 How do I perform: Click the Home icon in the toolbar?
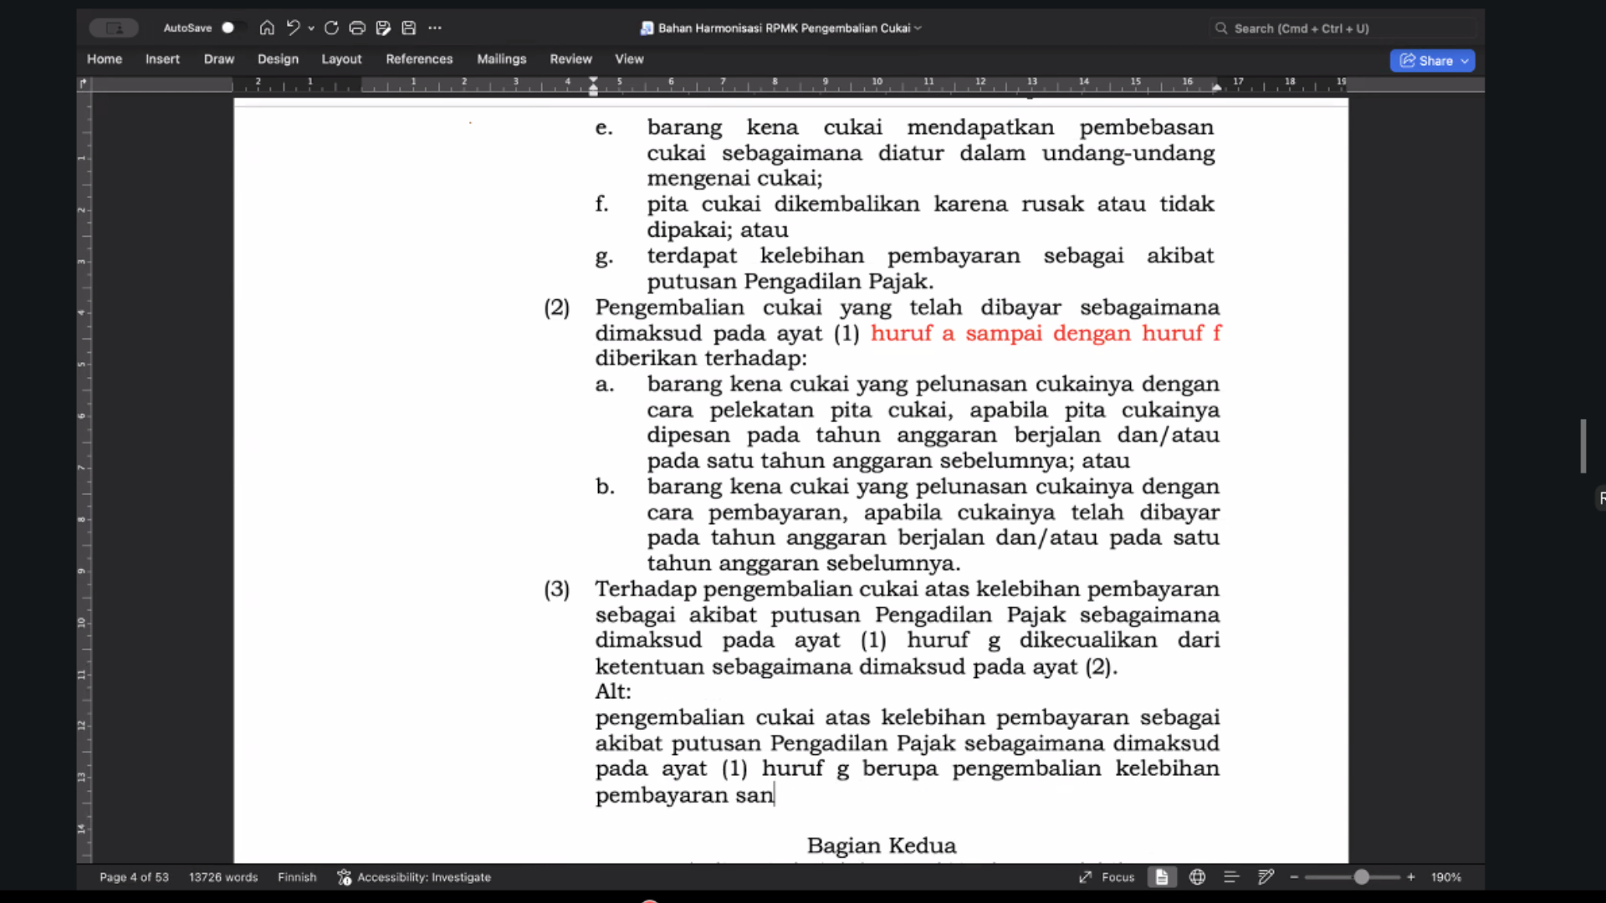(267, 28)
